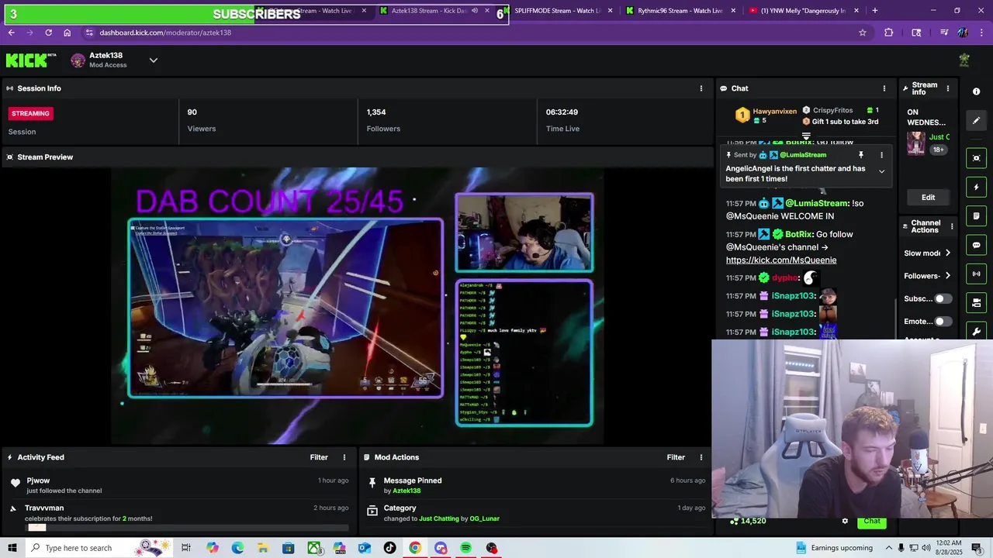
Task: Open Chrome three-dot menu
Action: coord(982,33)
